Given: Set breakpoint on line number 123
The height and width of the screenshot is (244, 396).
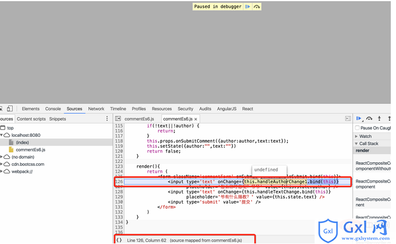Looking at the screenshot, I should [119, 166].
